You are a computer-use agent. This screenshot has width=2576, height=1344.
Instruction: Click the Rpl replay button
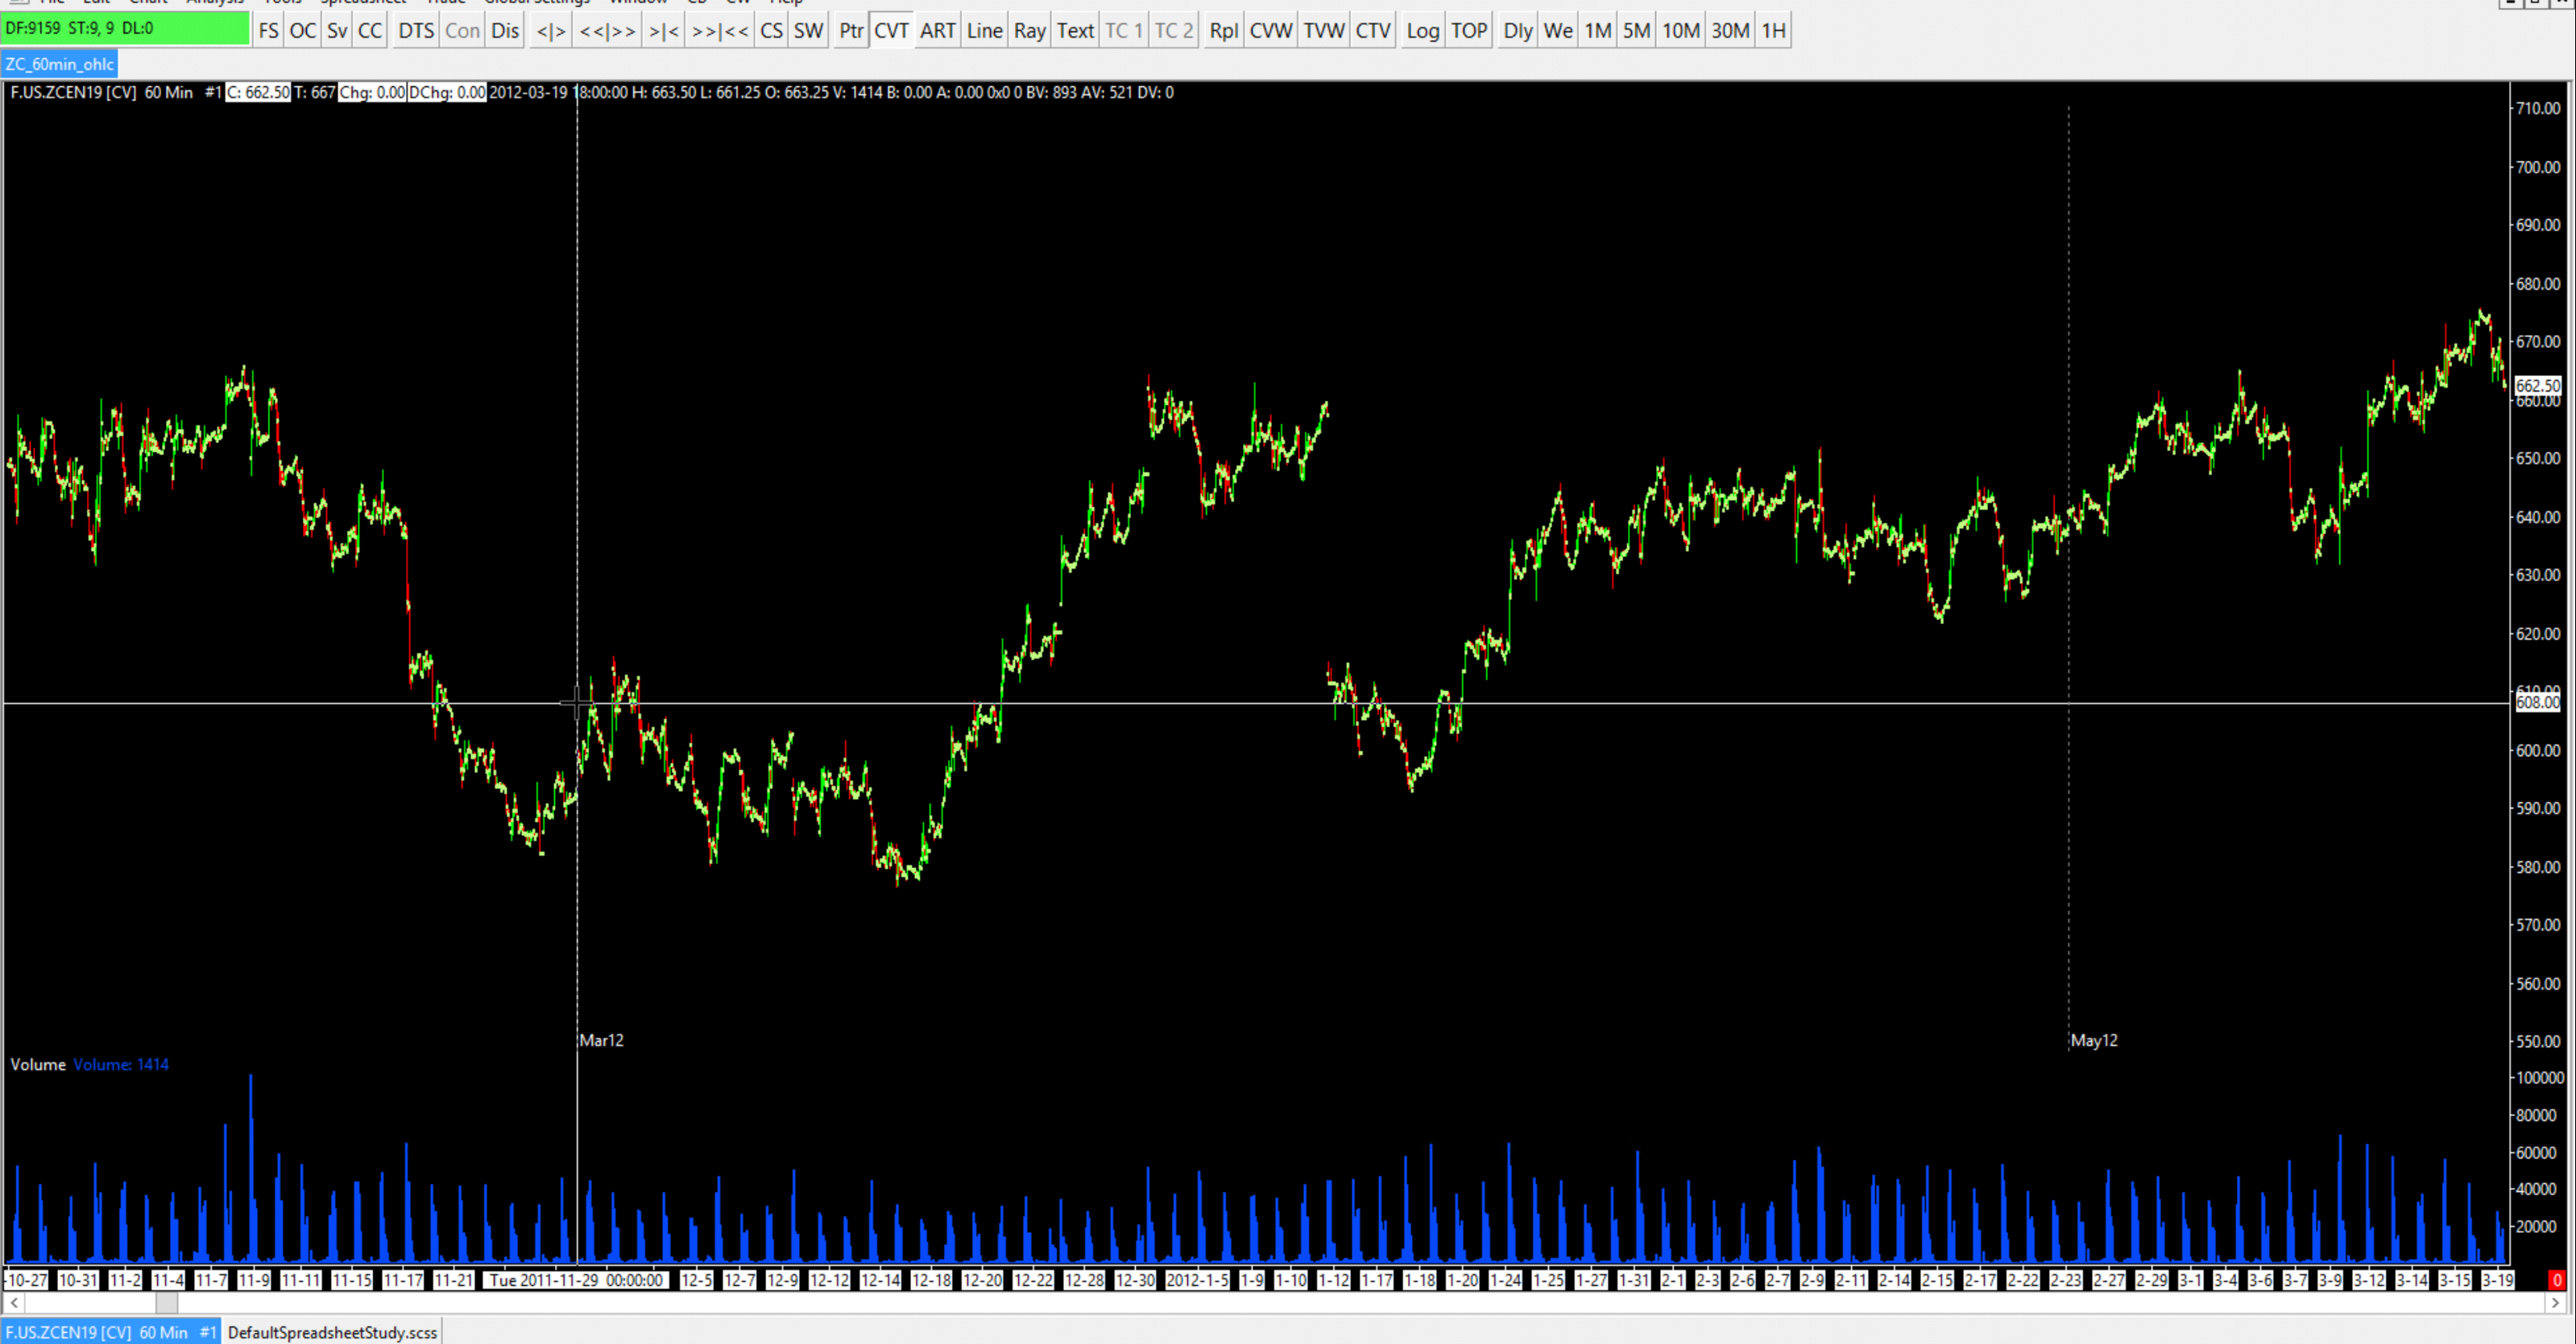pyautogui.click(x=1223, y=31)
